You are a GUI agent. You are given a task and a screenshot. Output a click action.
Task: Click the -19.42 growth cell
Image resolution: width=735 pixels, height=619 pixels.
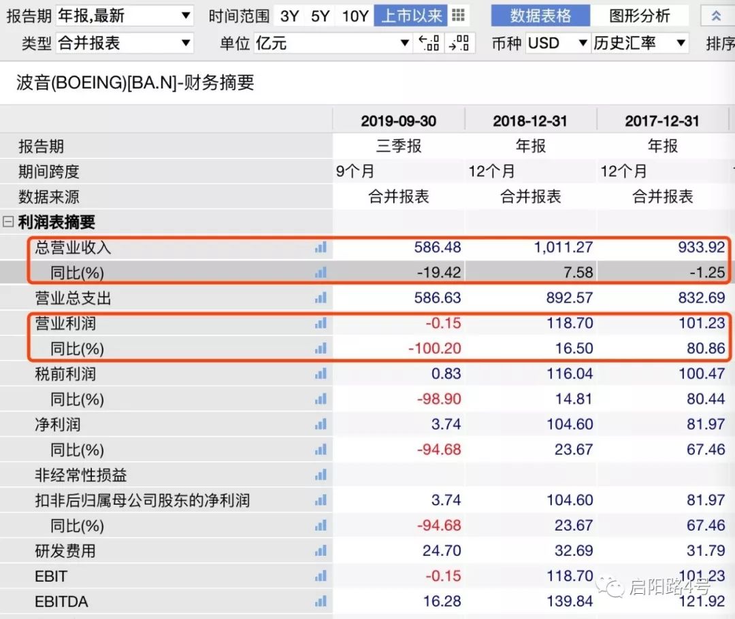click(439, 273)
